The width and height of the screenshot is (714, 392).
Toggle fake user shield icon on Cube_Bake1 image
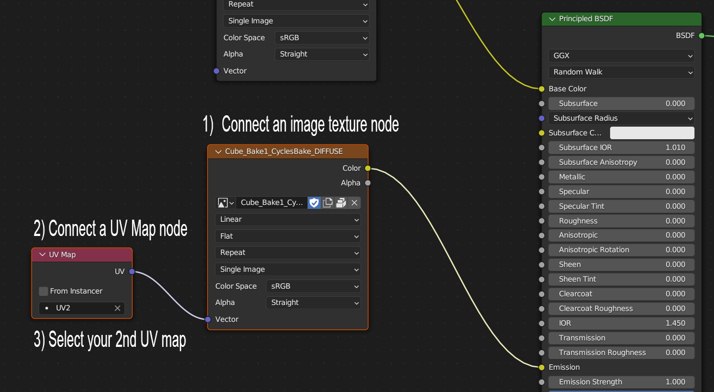pyautogui.click(x=314, y=203)
